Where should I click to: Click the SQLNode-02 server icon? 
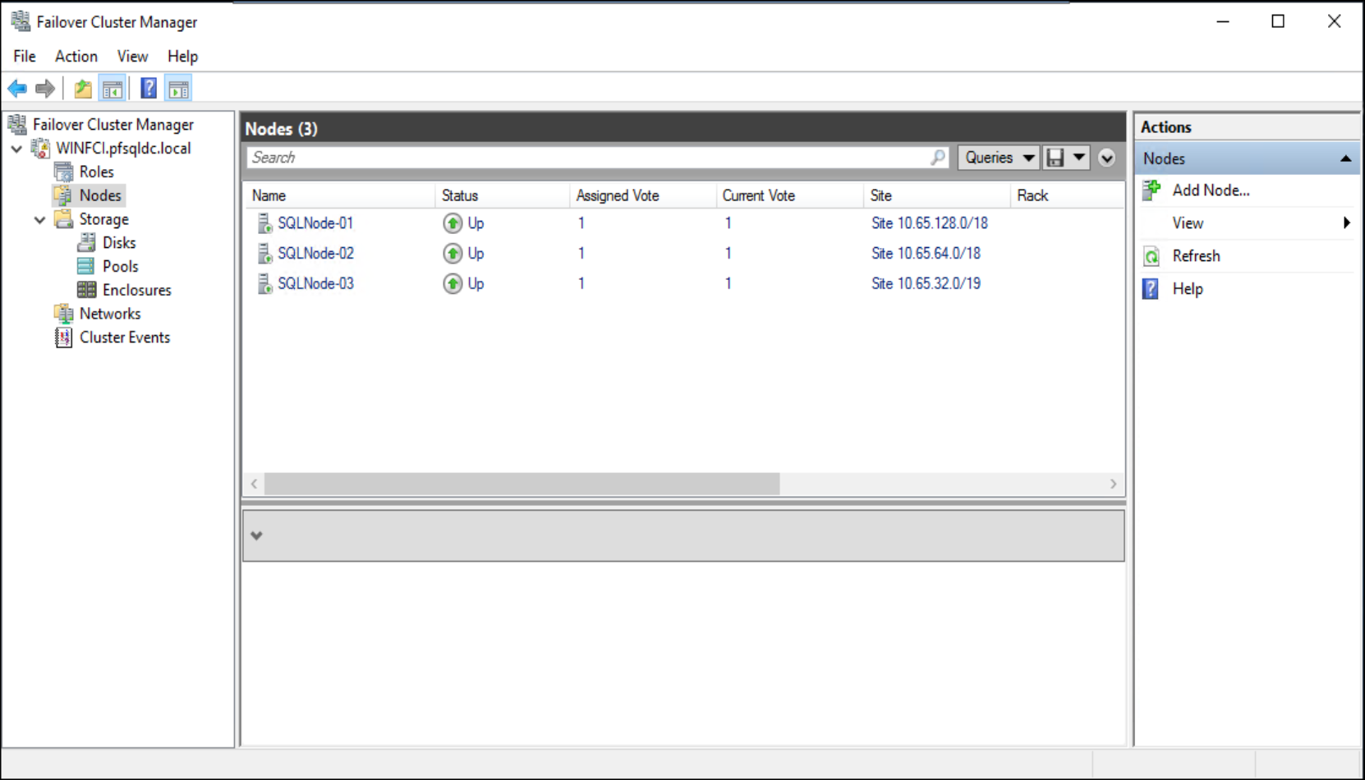pyautogui.click(x=264, y=254)
